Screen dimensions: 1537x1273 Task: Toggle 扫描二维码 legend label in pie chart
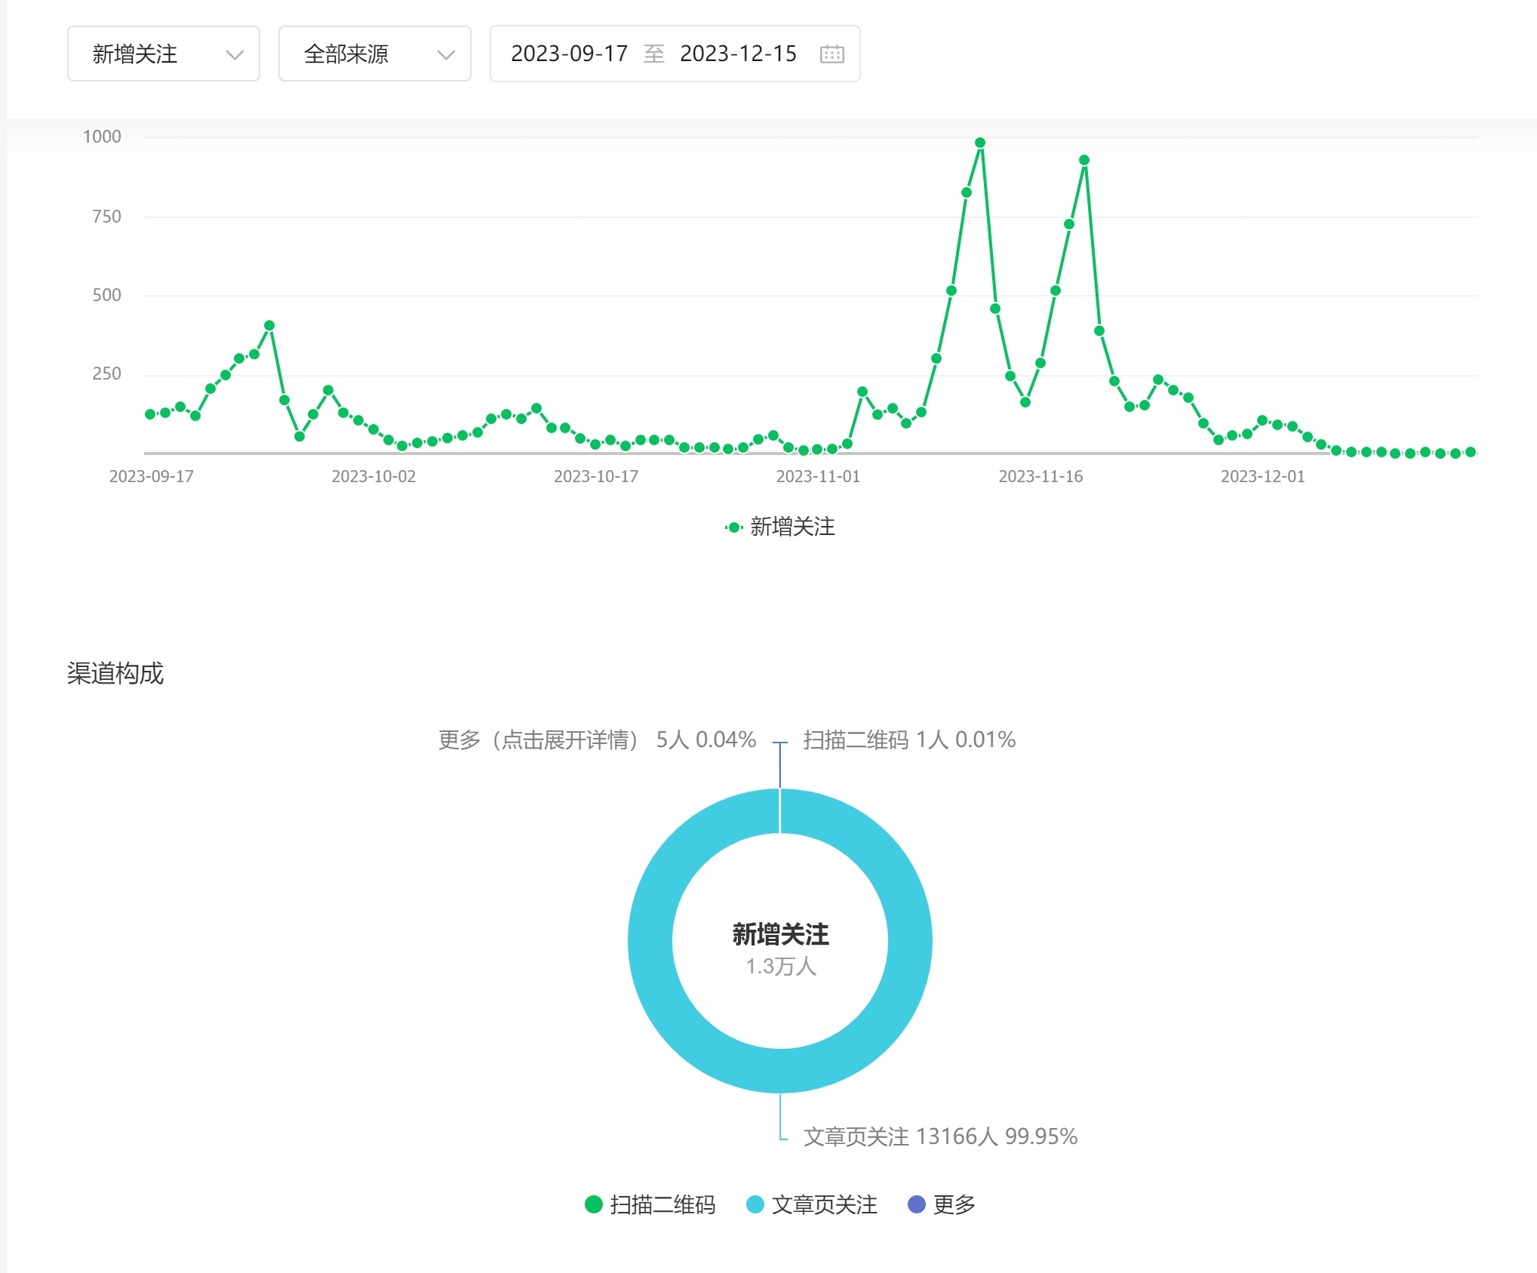662,1204
